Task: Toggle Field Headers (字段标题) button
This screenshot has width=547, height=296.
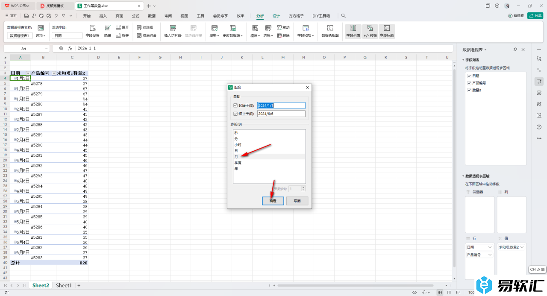Action: tap(387, 31)
